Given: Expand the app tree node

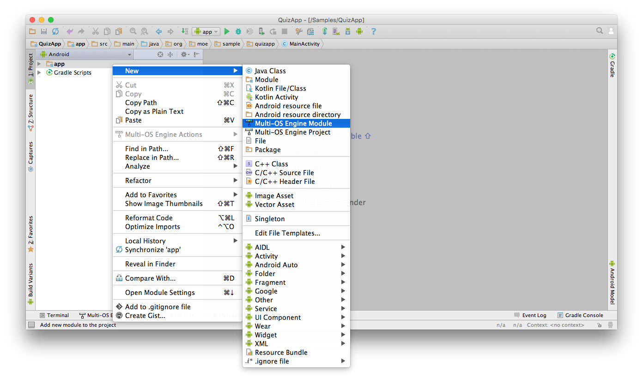Looking at the screenshot, I should coord(39,64).
